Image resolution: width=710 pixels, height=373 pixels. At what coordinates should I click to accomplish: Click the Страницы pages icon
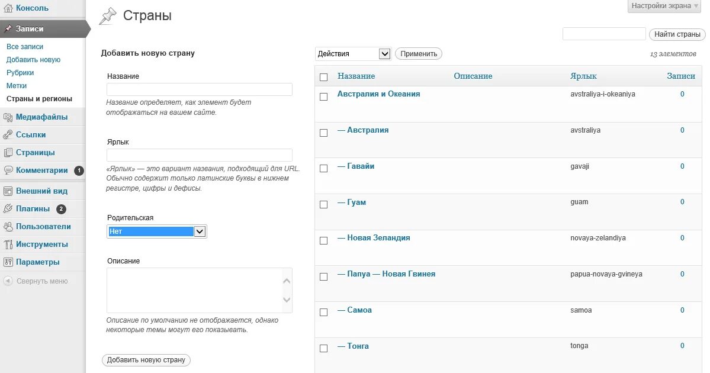pos(8,153)
